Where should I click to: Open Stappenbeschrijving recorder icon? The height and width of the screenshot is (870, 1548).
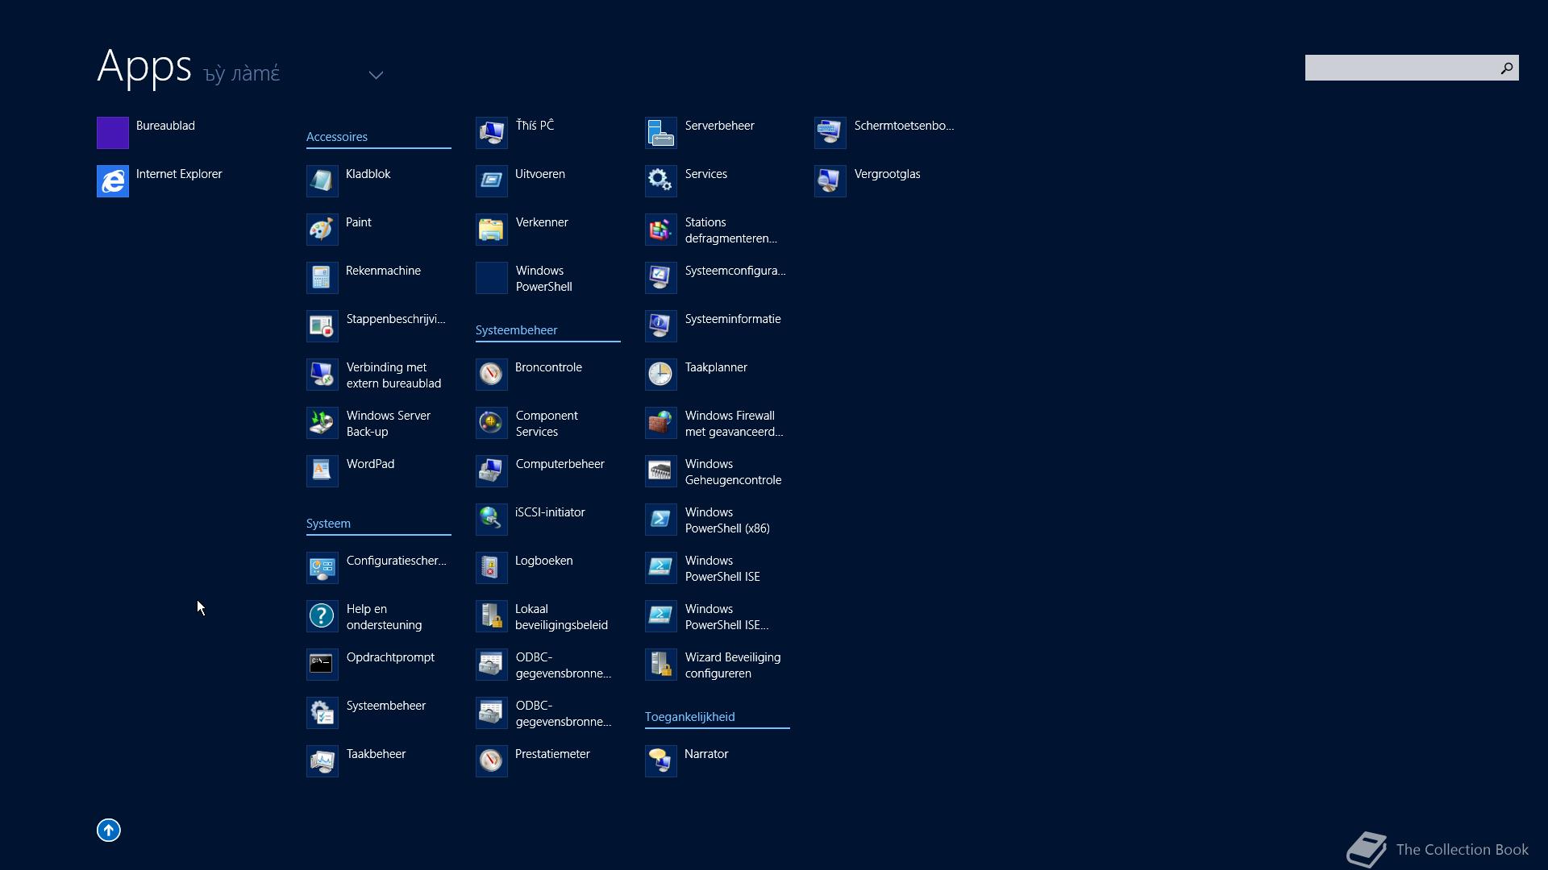[x=322, y=326]
